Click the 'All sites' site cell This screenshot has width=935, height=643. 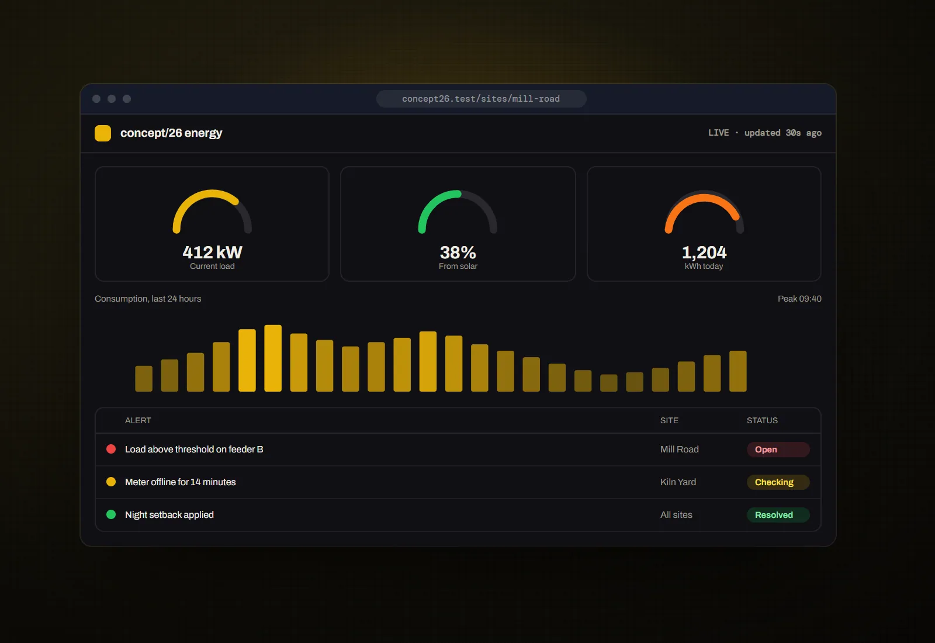point(676,514)
